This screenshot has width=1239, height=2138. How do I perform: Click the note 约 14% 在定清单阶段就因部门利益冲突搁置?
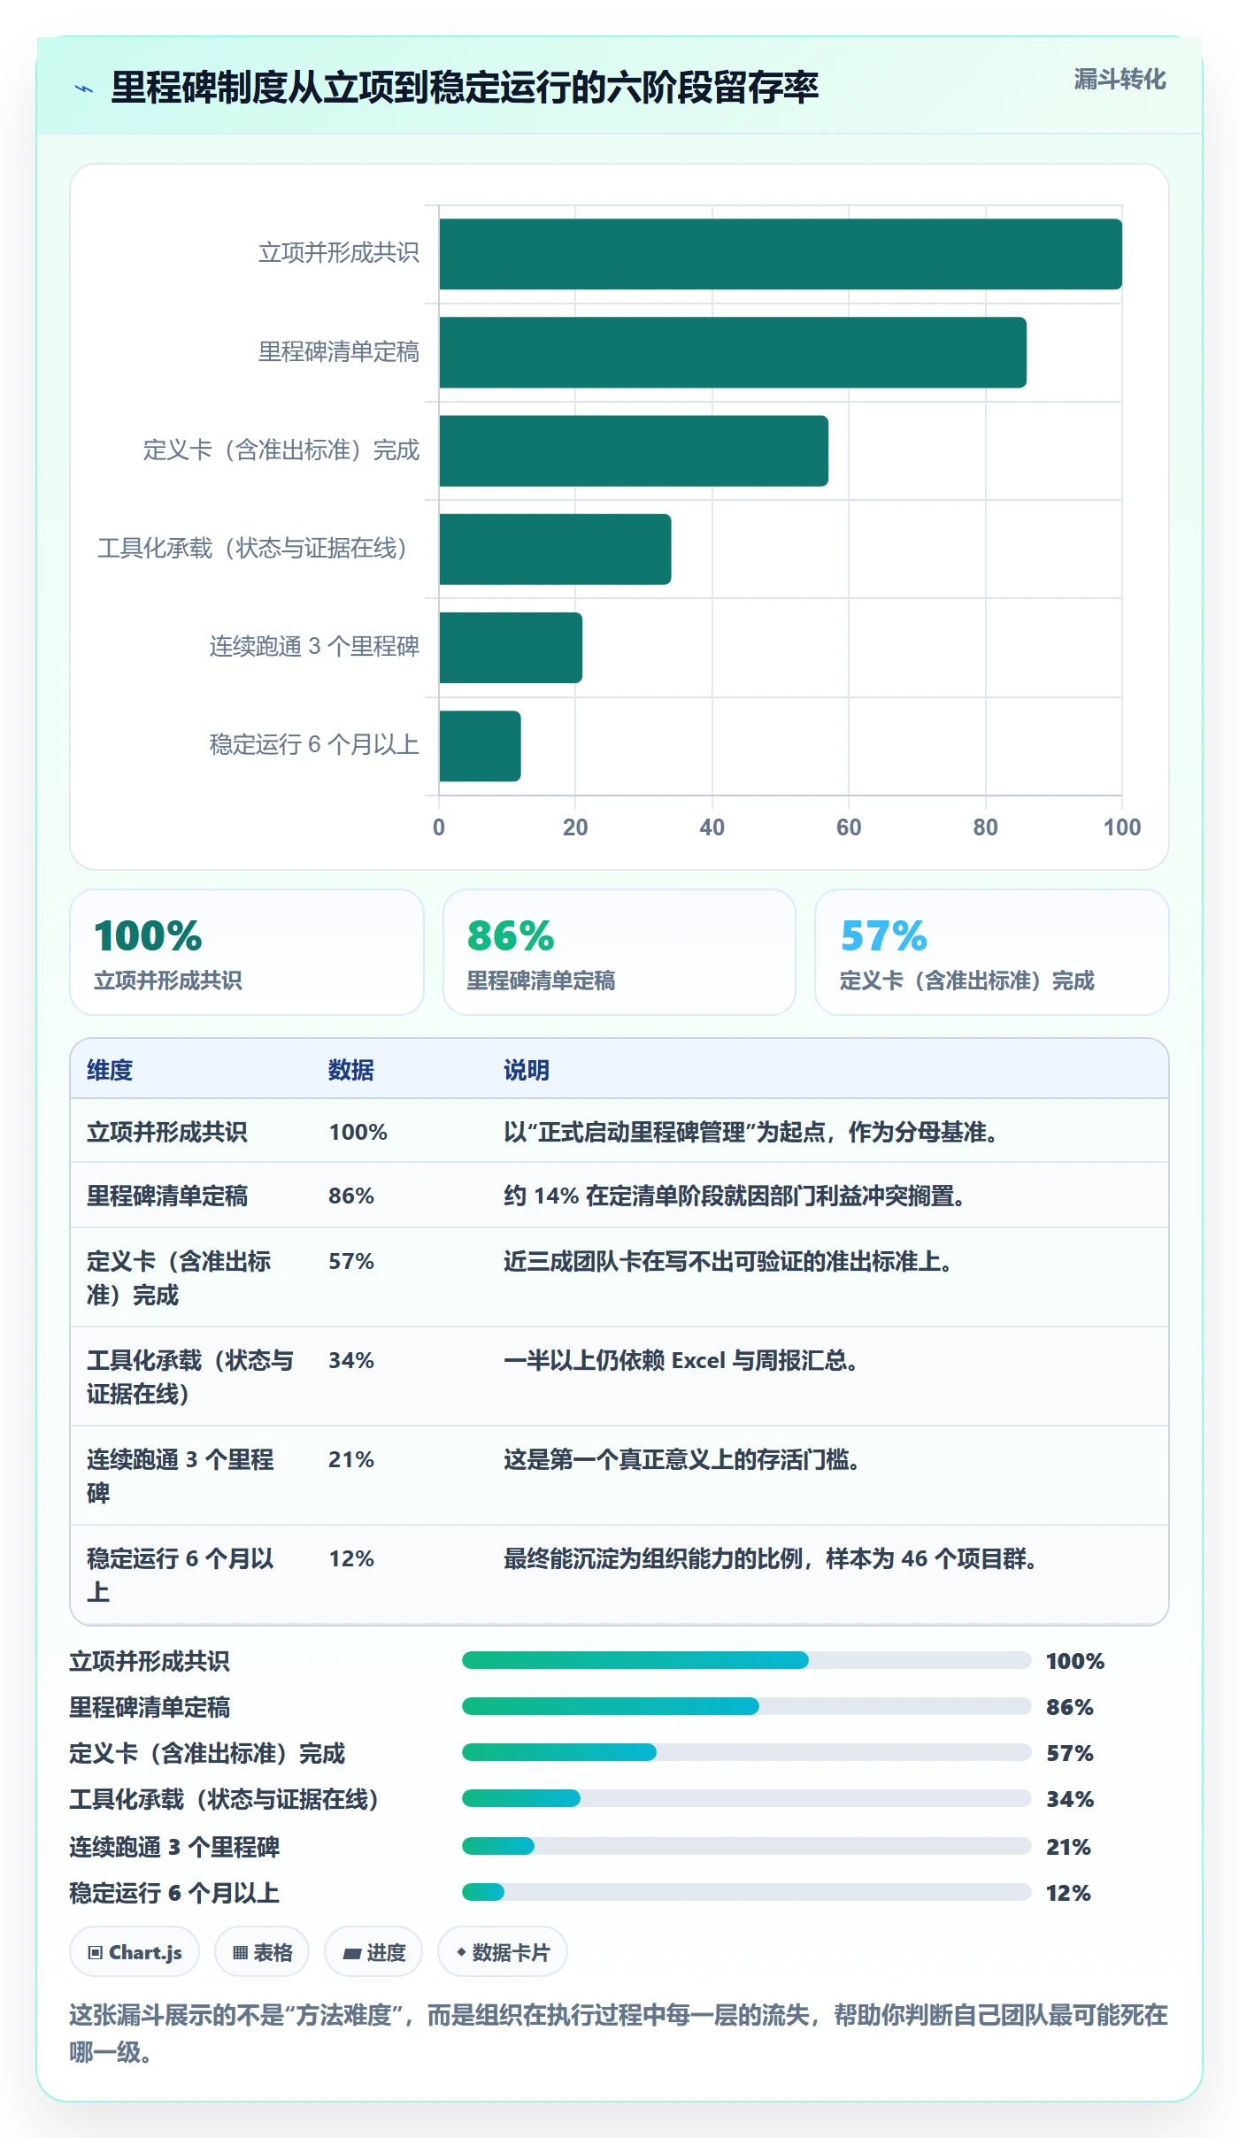(x=734, y=1196)
